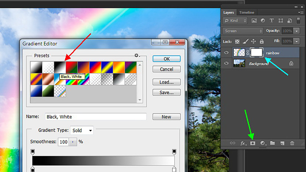This screenshot has height=172, width=306.
Task: Hide the Background layer
Action: click(226, 63)
